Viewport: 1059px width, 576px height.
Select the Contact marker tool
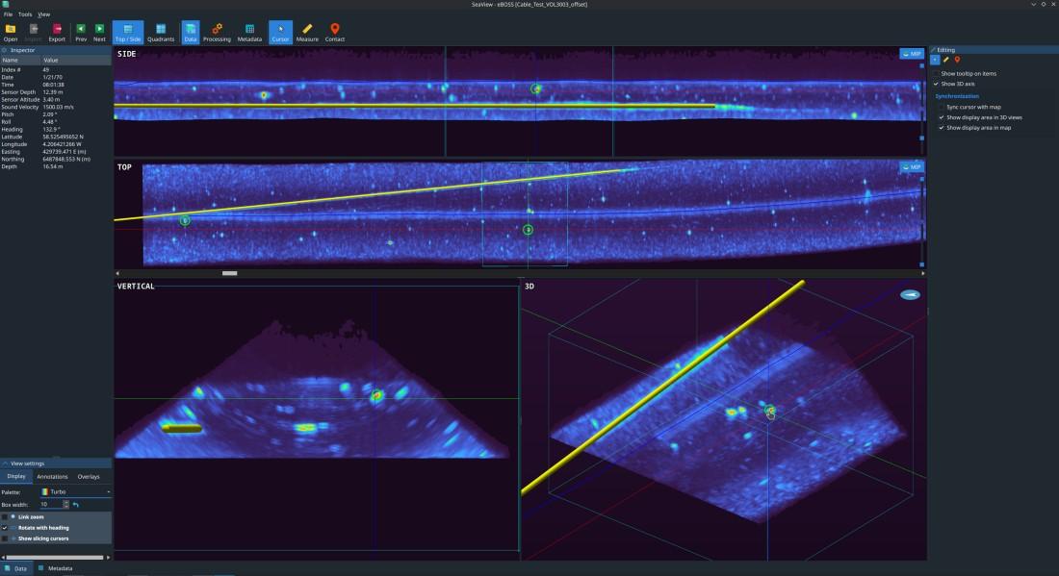coord(335,33)
